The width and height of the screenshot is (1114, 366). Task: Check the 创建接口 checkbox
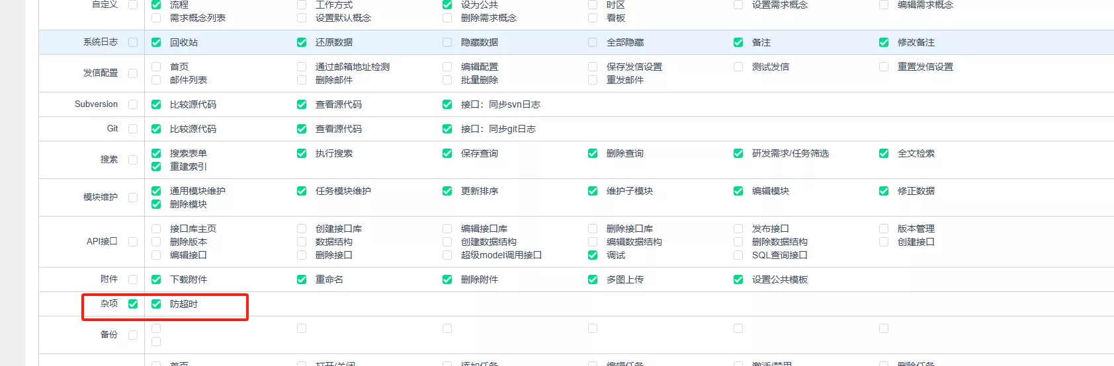tap(884, 242)
